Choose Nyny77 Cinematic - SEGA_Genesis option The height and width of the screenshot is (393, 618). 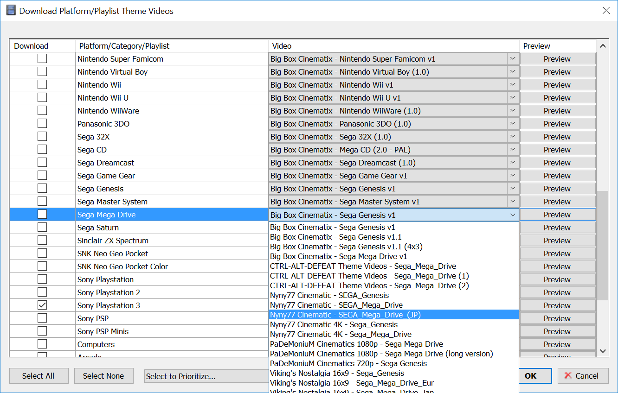click(394, 295)
